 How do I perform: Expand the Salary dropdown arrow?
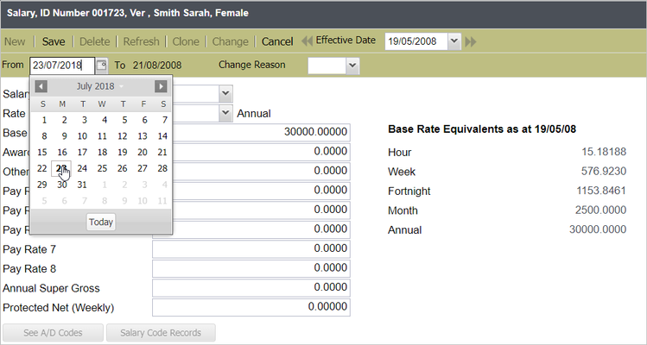(x=225, y=93)
